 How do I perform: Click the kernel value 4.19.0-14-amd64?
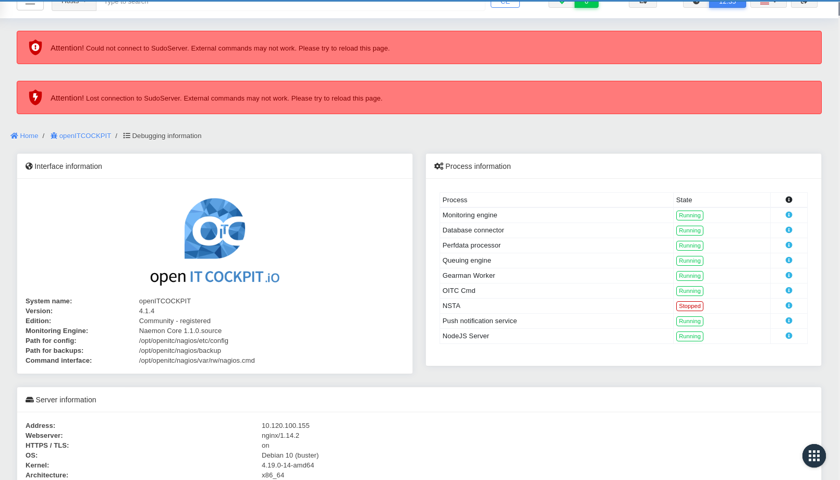pos(288,465)
